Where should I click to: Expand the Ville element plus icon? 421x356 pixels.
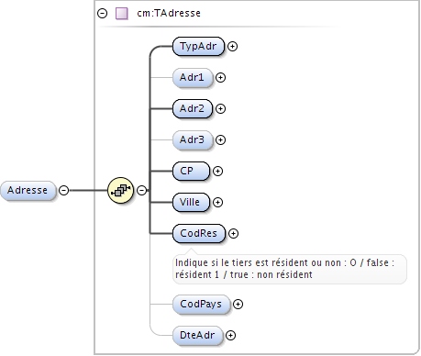coord(217,202)
